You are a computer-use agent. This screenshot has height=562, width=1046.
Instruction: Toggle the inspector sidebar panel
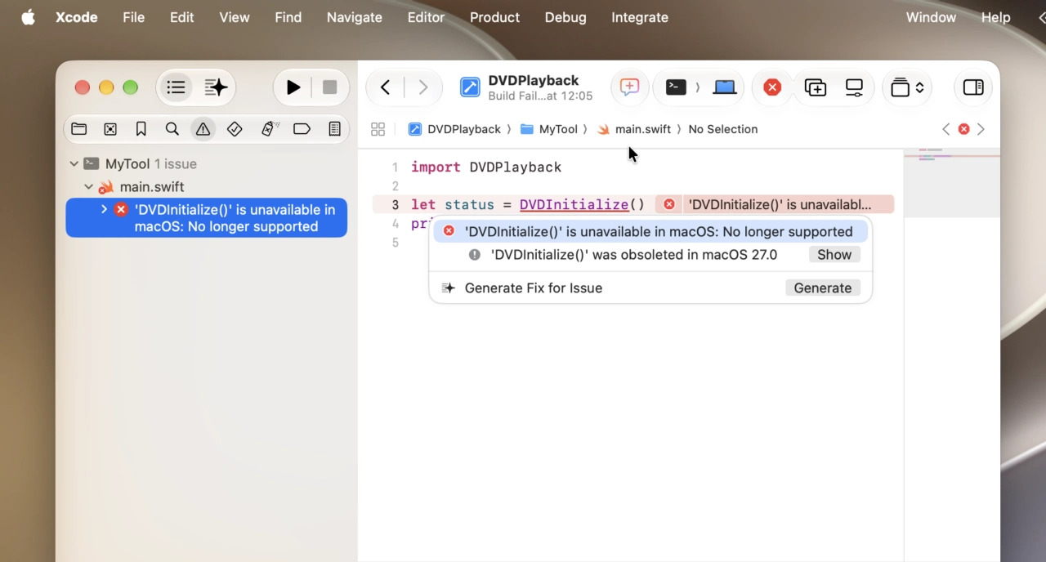point(973,87)
